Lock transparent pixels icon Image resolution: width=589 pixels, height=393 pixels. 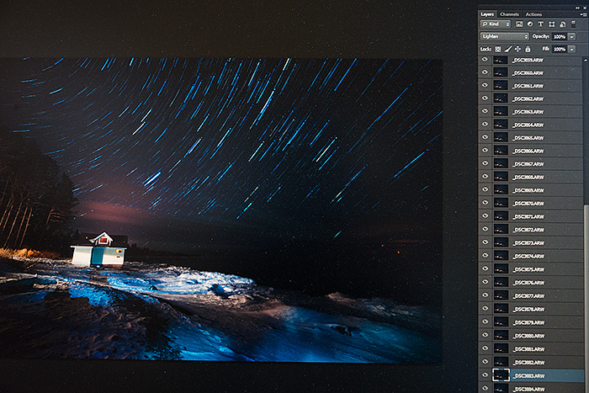coord(498,49)
